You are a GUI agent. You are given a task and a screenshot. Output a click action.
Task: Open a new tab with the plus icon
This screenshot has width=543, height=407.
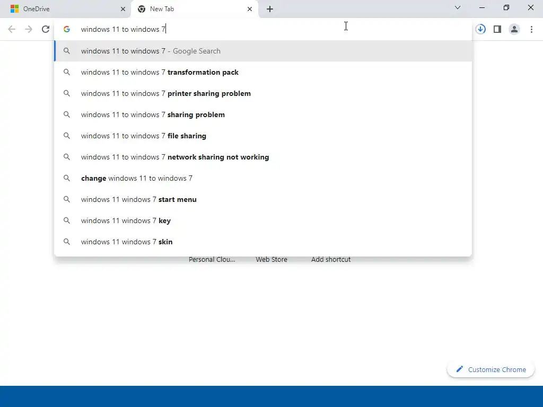[x=270, y=9]
